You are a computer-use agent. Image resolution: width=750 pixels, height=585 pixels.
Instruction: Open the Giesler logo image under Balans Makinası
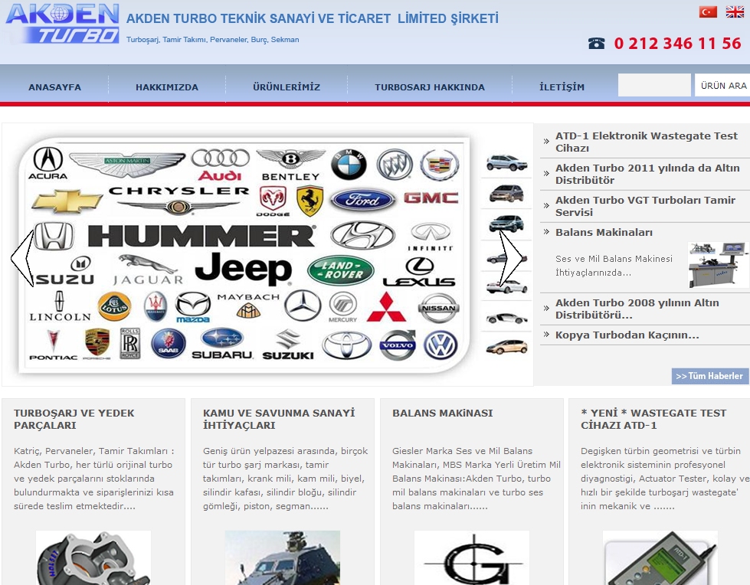click(472, 557)
